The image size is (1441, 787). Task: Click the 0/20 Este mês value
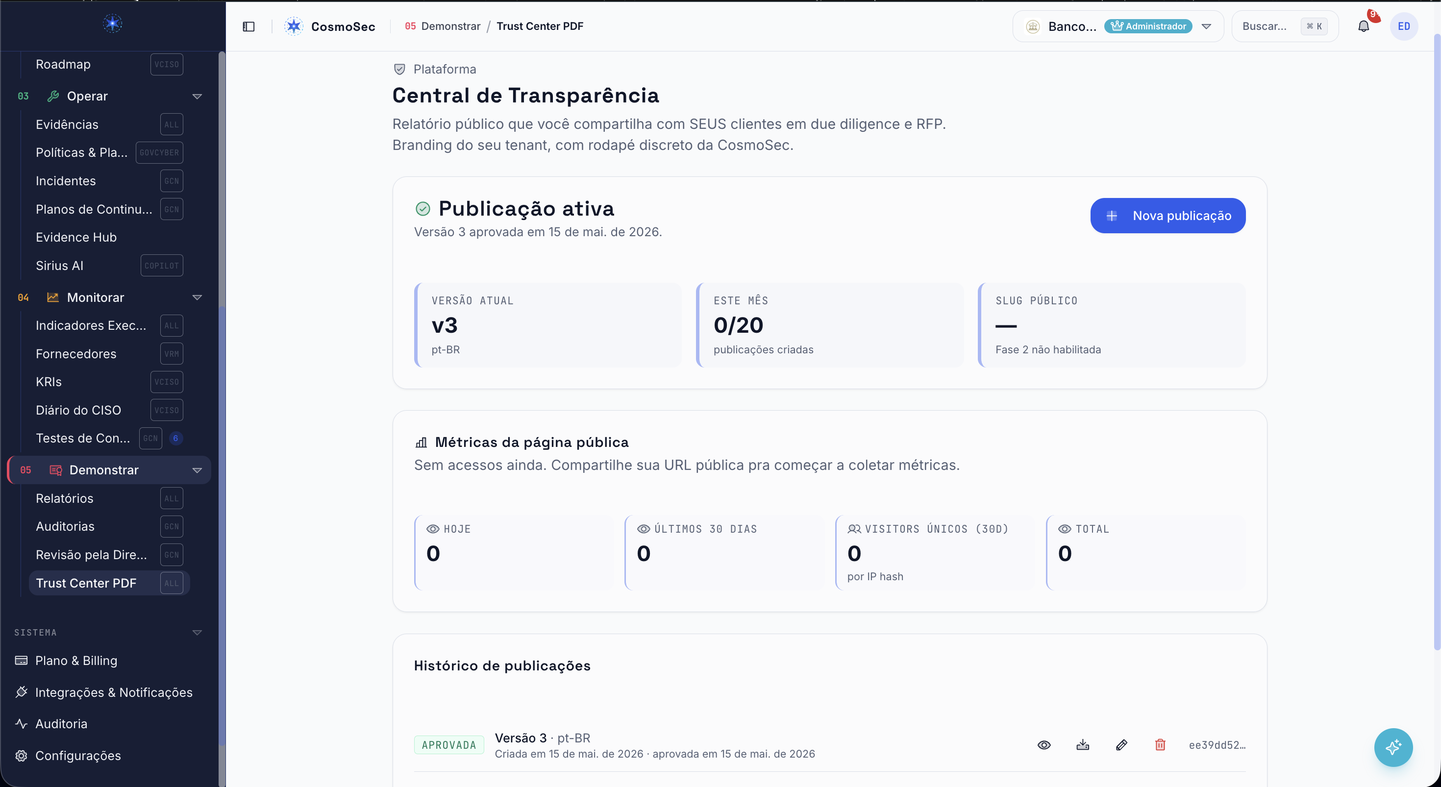click(x=738, y=325)
